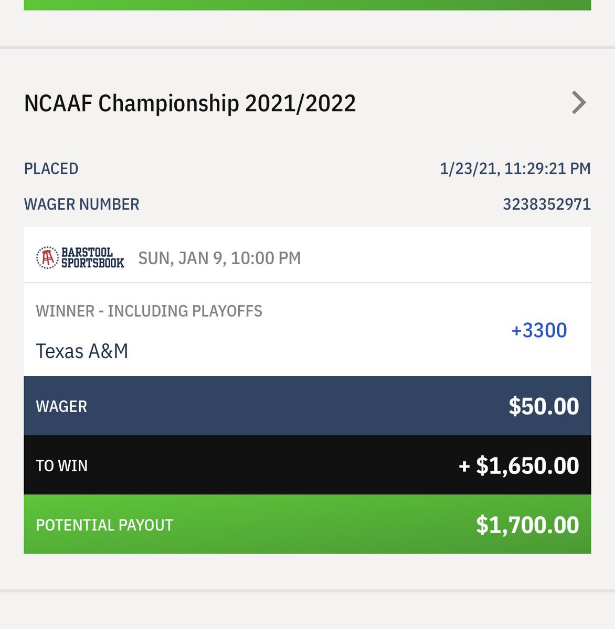Tap the green bar of the previous bet

point(307,5)
